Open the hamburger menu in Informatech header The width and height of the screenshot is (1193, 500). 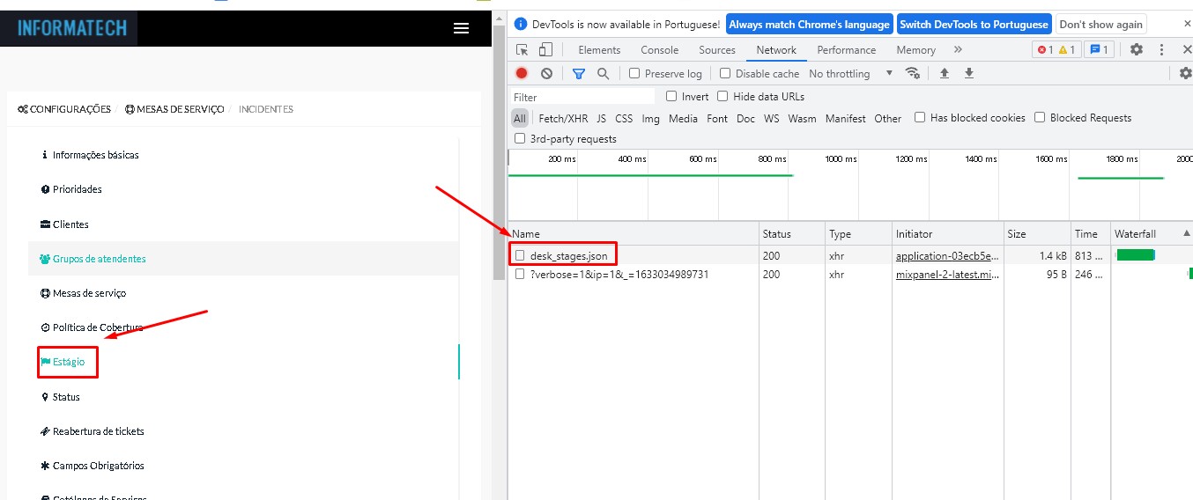click(x=461, y=28)
